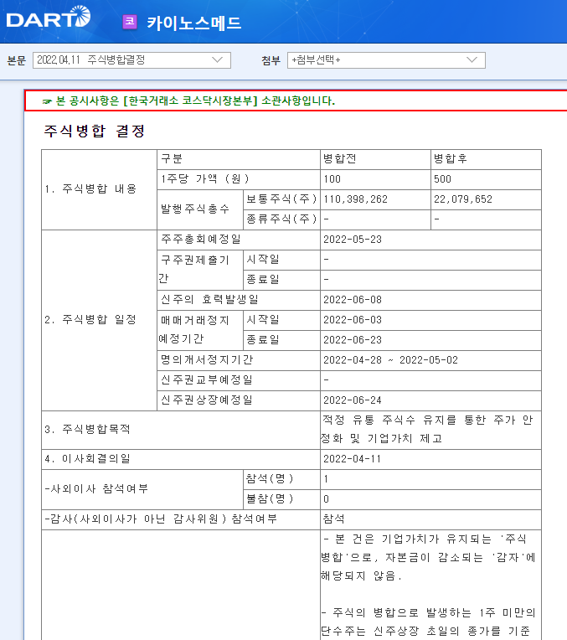Click the 신주권상장예정일 label
Screen dimensions: 567x640
pos(207,400)
